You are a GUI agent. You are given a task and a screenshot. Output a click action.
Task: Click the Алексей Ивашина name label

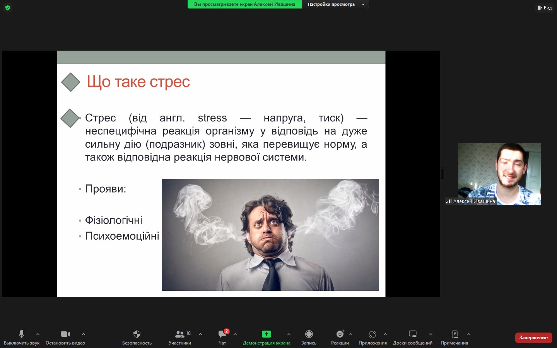pos(474,201)
